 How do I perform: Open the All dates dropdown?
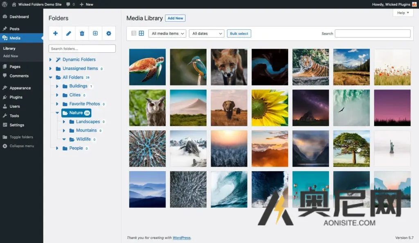pos(207,33)
